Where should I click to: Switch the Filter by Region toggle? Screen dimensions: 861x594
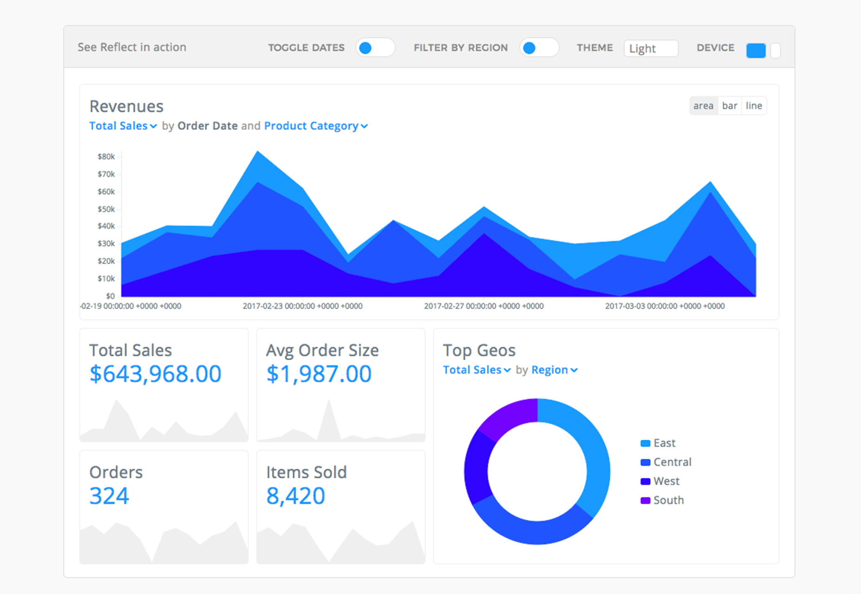[x=539, y=48]
